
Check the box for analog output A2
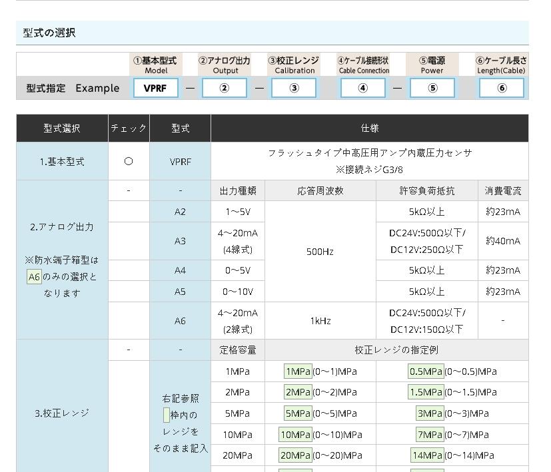tap(129, 211)
